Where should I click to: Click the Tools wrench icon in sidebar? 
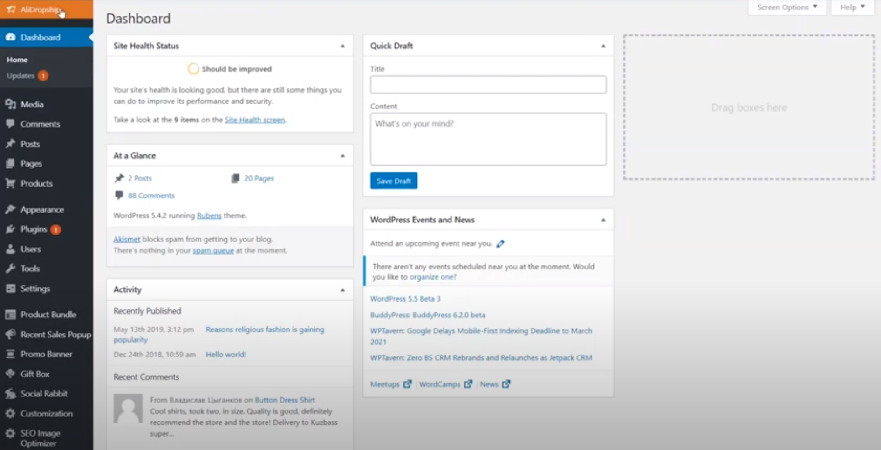(x=10, y=269)
